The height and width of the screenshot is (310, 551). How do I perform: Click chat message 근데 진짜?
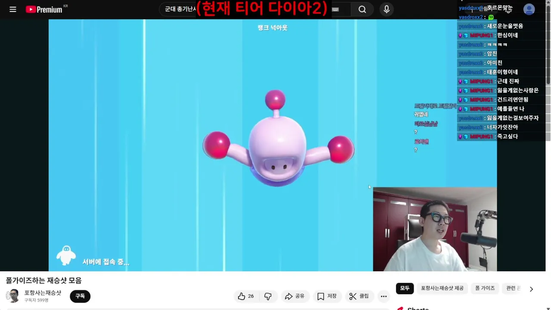pos(508,81)
